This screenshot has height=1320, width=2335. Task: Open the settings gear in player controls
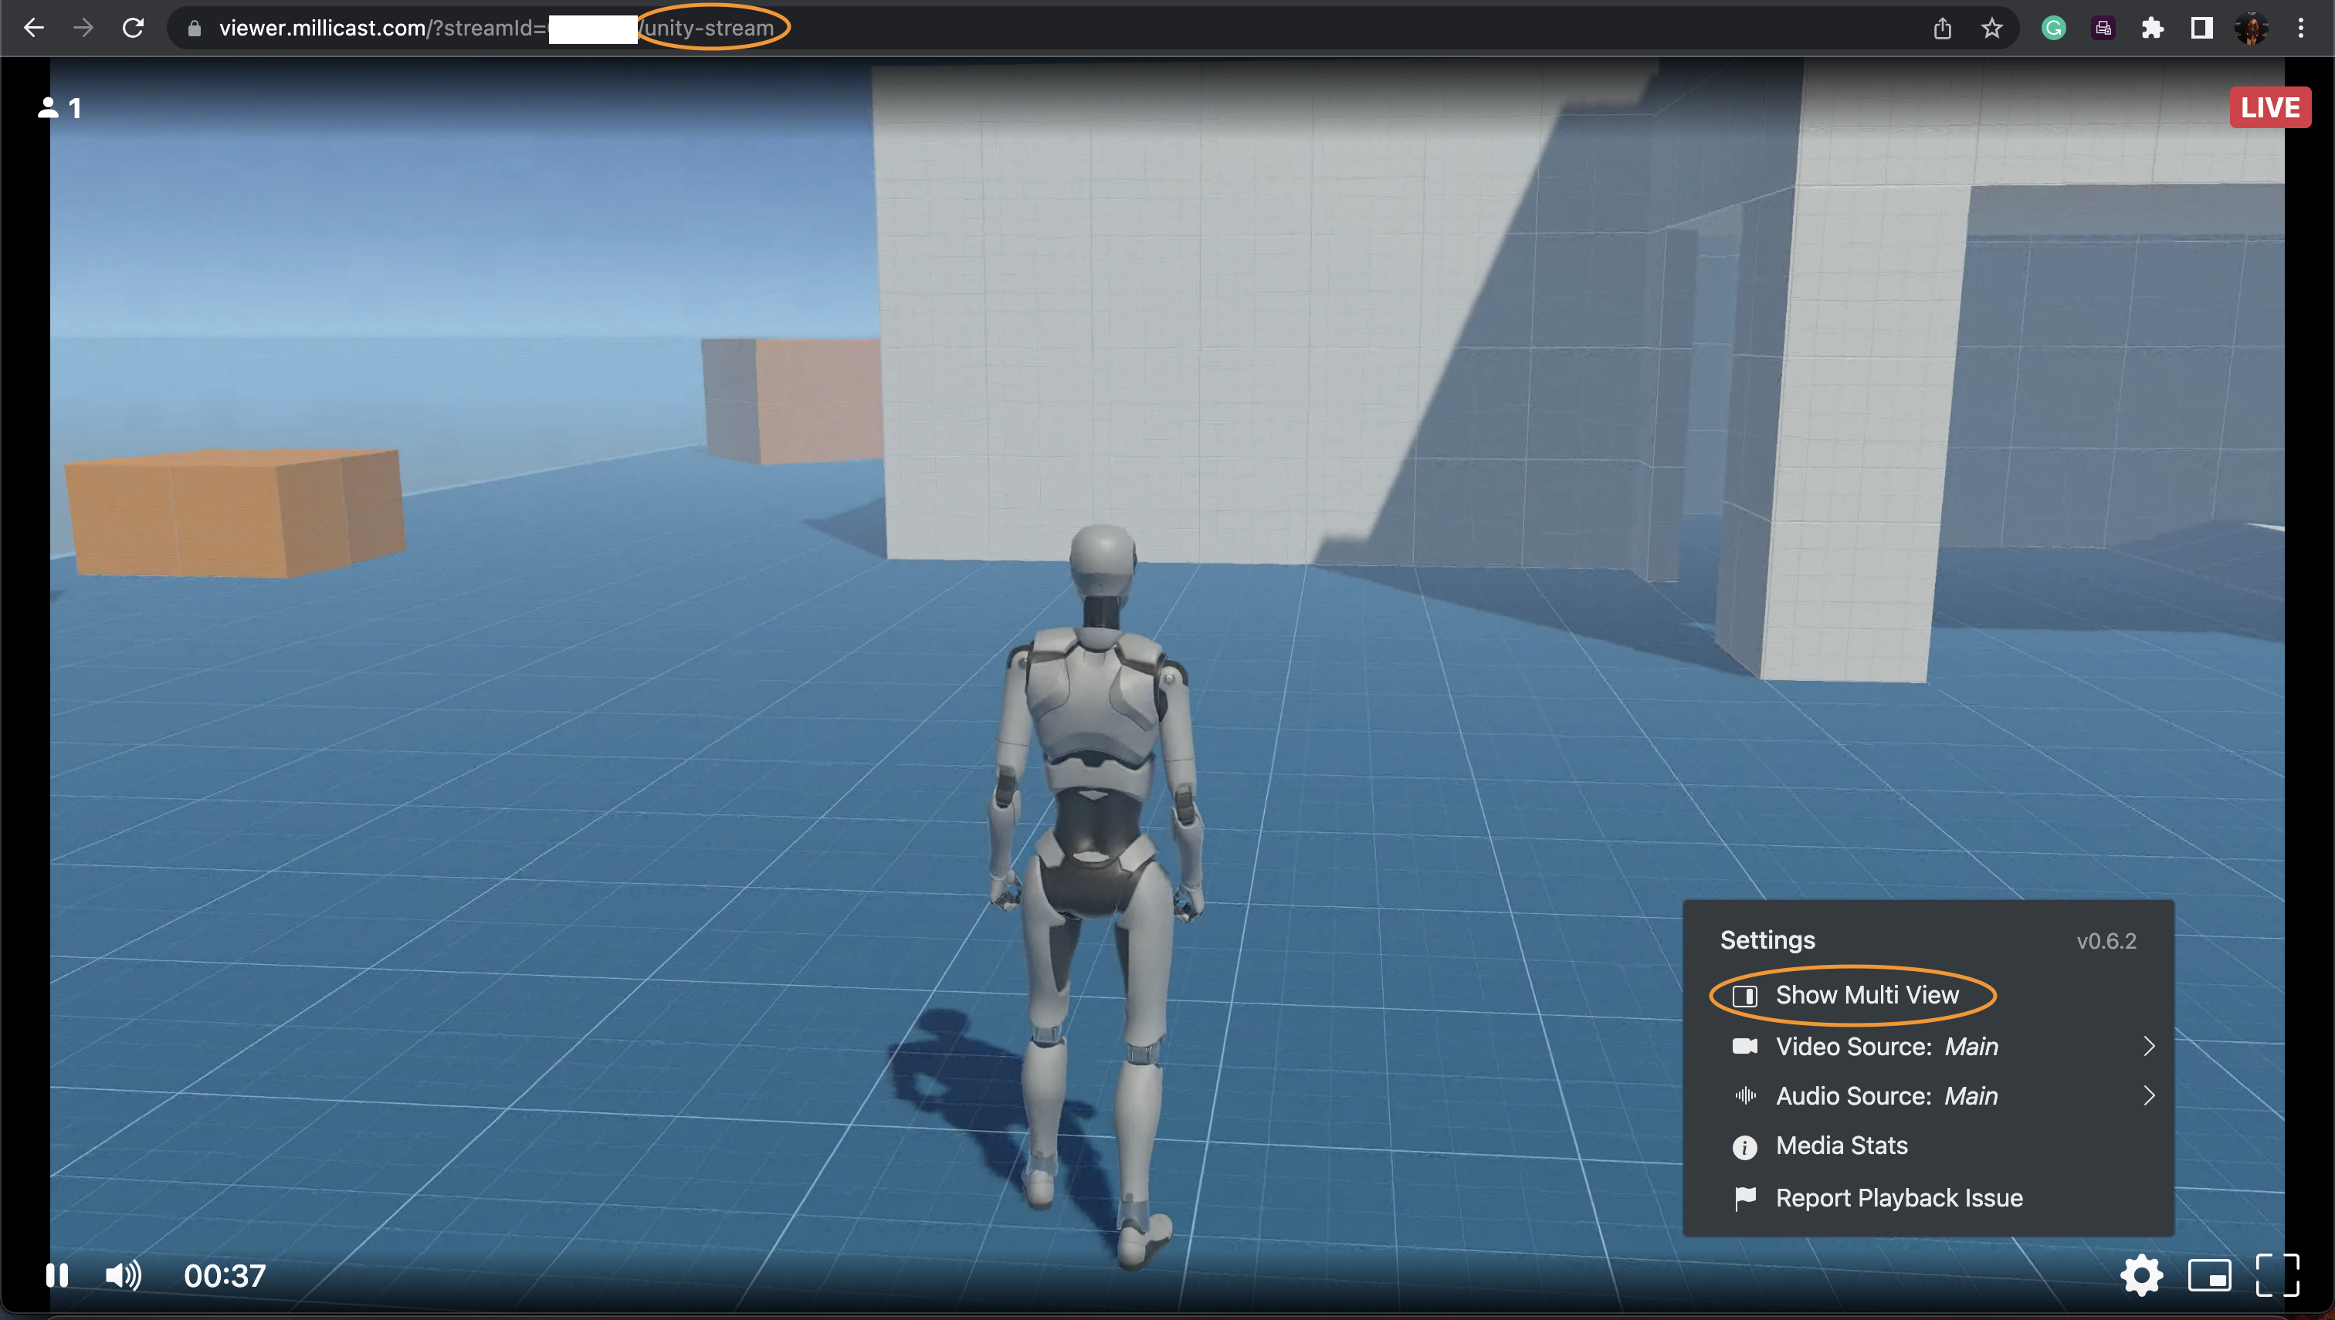2142,1275
